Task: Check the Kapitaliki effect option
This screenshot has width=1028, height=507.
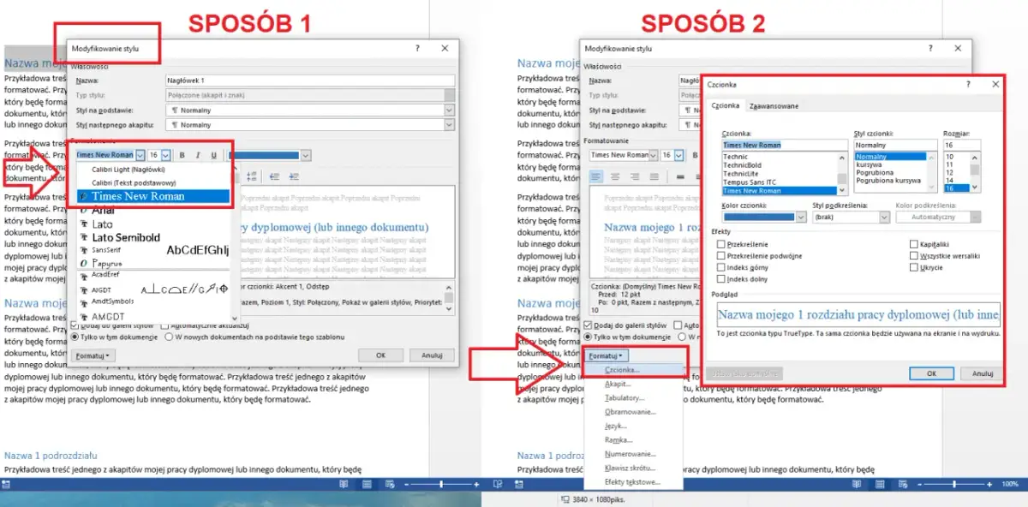Action: point(913,245)
